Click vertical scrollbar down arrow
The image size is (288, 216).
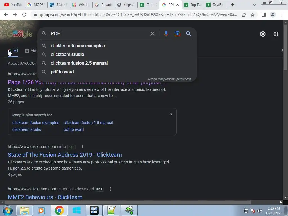[285, 197]
